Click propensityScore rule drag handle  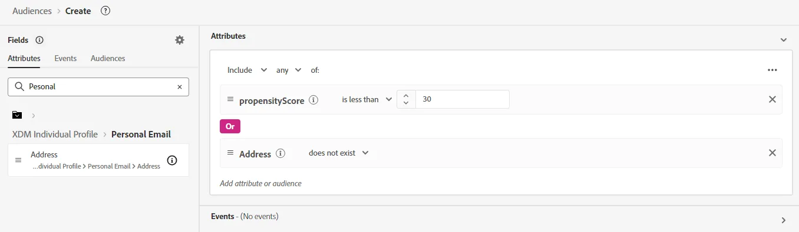tap(230, 99)
